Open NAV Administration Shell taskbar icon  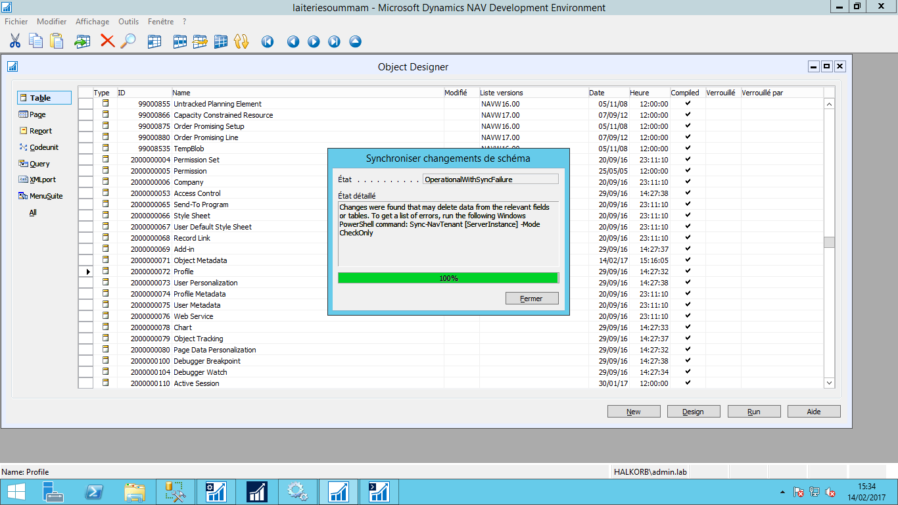click(379, 491)
